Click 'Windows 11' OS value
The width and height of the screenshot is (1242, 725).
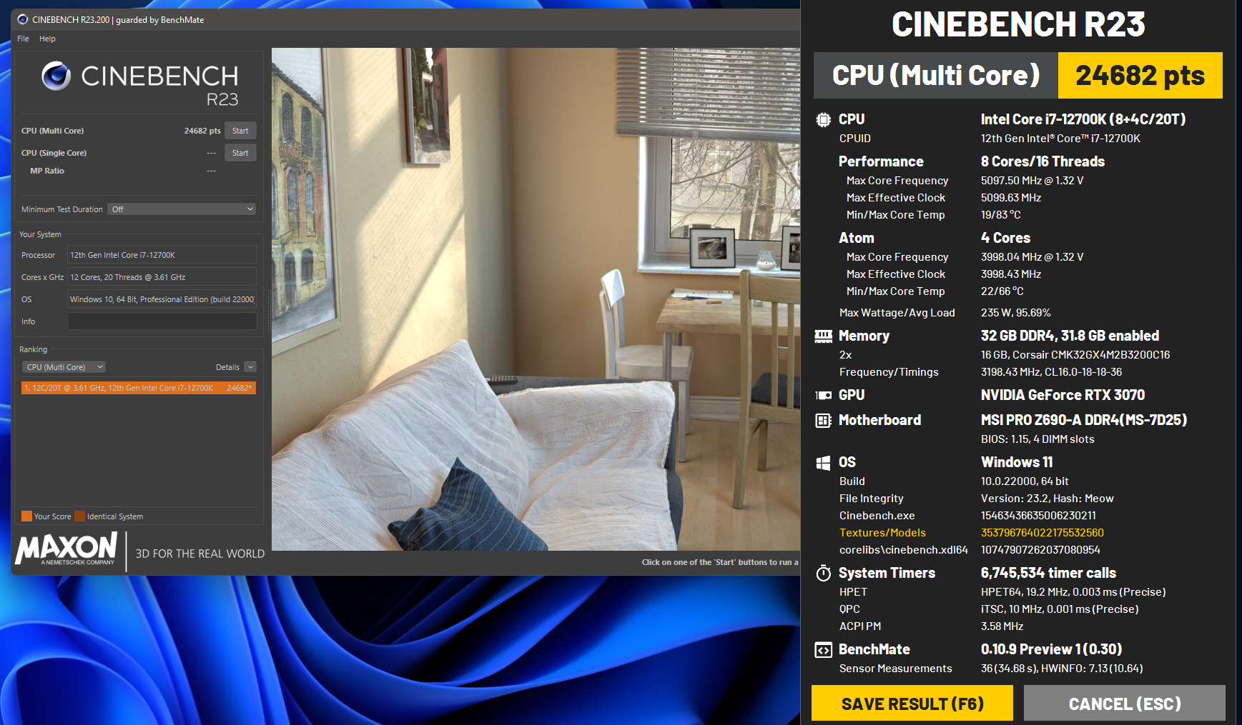[1017, 462]
